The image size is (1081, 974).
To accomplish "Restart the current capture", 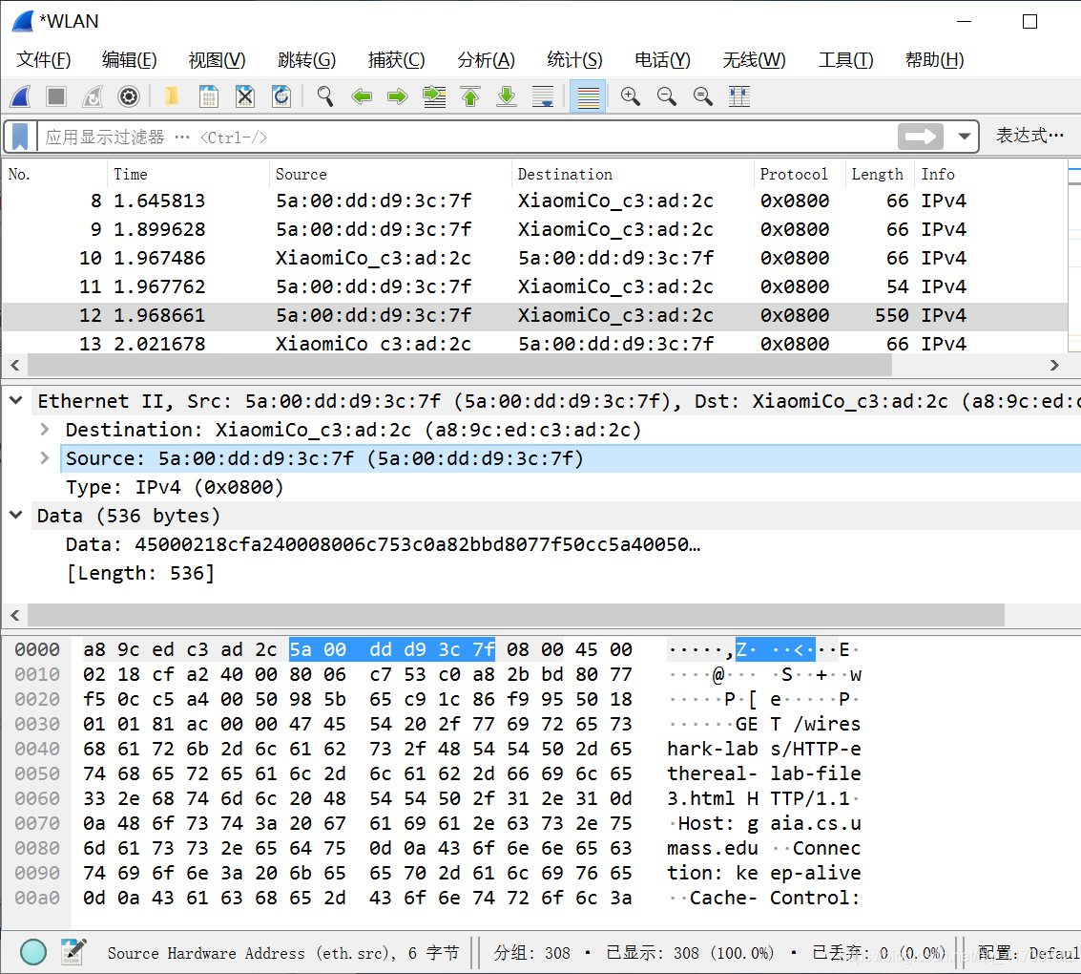I will (93, 96).
